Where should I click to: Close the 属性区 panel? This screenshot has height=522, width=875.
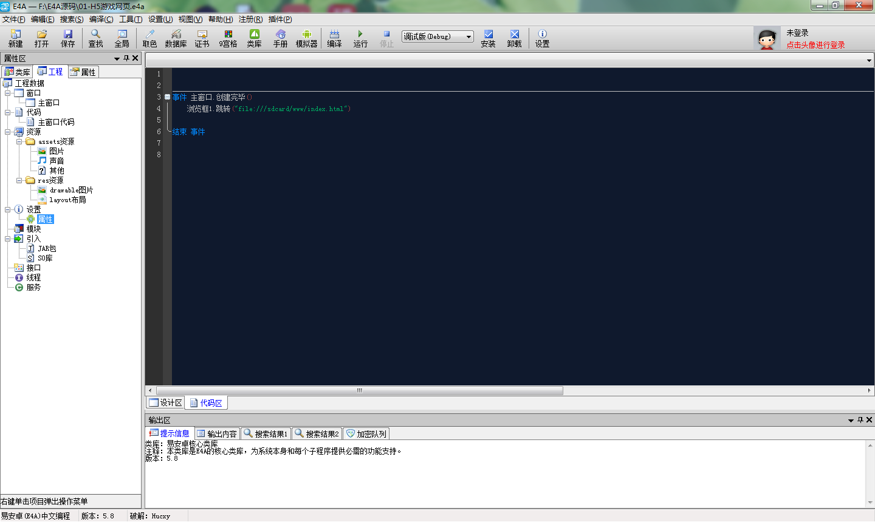coord(136,58)
